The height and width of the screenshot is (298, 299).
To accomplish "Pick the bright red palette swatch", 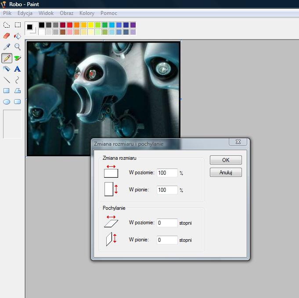I will 70,25.
